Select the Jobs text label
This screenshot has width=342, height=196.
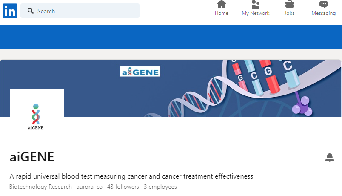[289, 13]
